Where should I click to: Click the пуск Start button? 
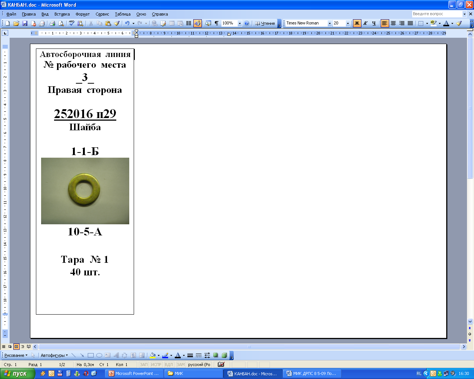pyautogui.click(x=17, y=373)
